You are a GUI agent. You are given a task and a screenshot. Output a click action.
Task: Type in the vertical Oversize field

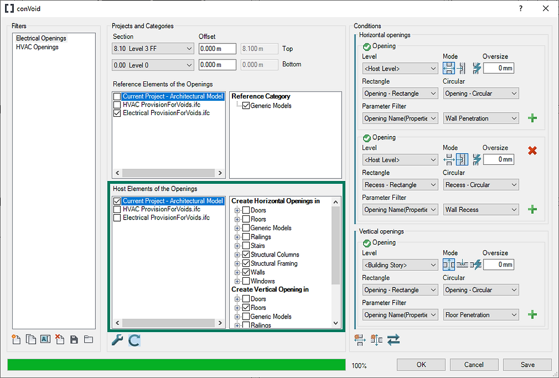click(x=498, y=264)
